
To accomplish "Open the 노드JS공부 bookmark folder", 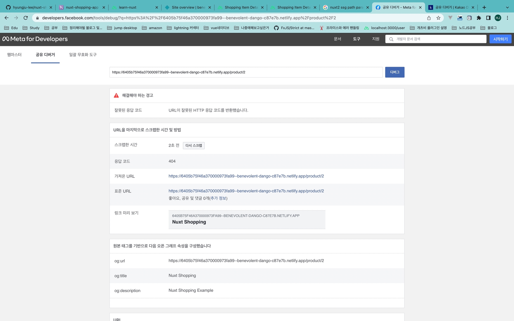I will coord(464,28).
